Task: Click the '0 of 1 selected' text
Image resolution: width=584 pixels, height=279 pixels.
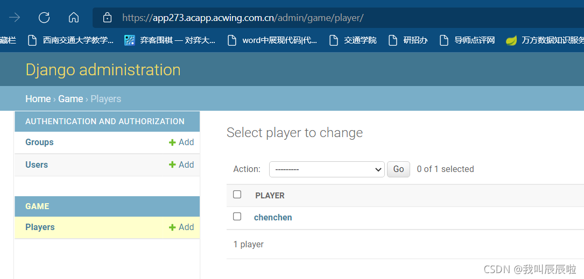Action: (445, 169)
